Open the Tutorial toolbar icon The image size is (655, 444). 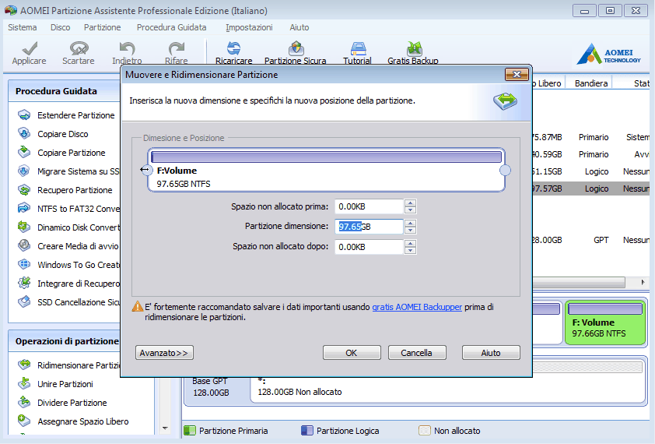click(x=358, y=48)
